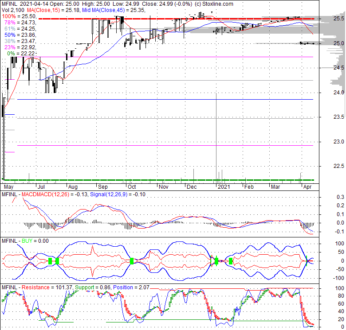The width and height of the screenshot is (346, 330).
Task: Click the 25.0 price axis label
Action: point(339,43)
